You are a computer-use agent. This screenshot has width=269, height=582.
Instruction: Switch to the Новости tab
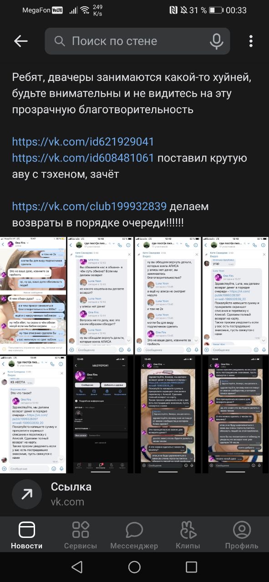pyautogui.click(x=27, y=535)
